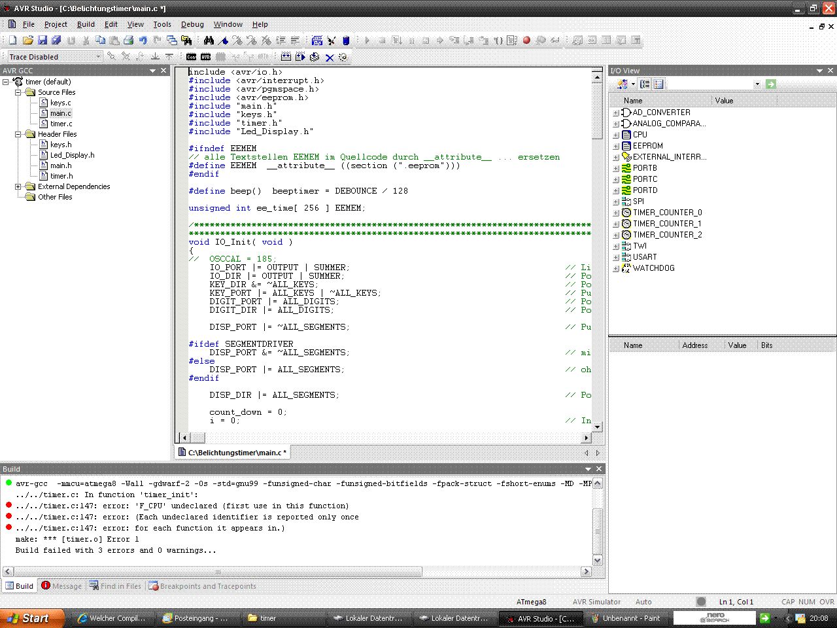Open the Trace Disabled dropdown
837x628 pixels.
(98, 57)
